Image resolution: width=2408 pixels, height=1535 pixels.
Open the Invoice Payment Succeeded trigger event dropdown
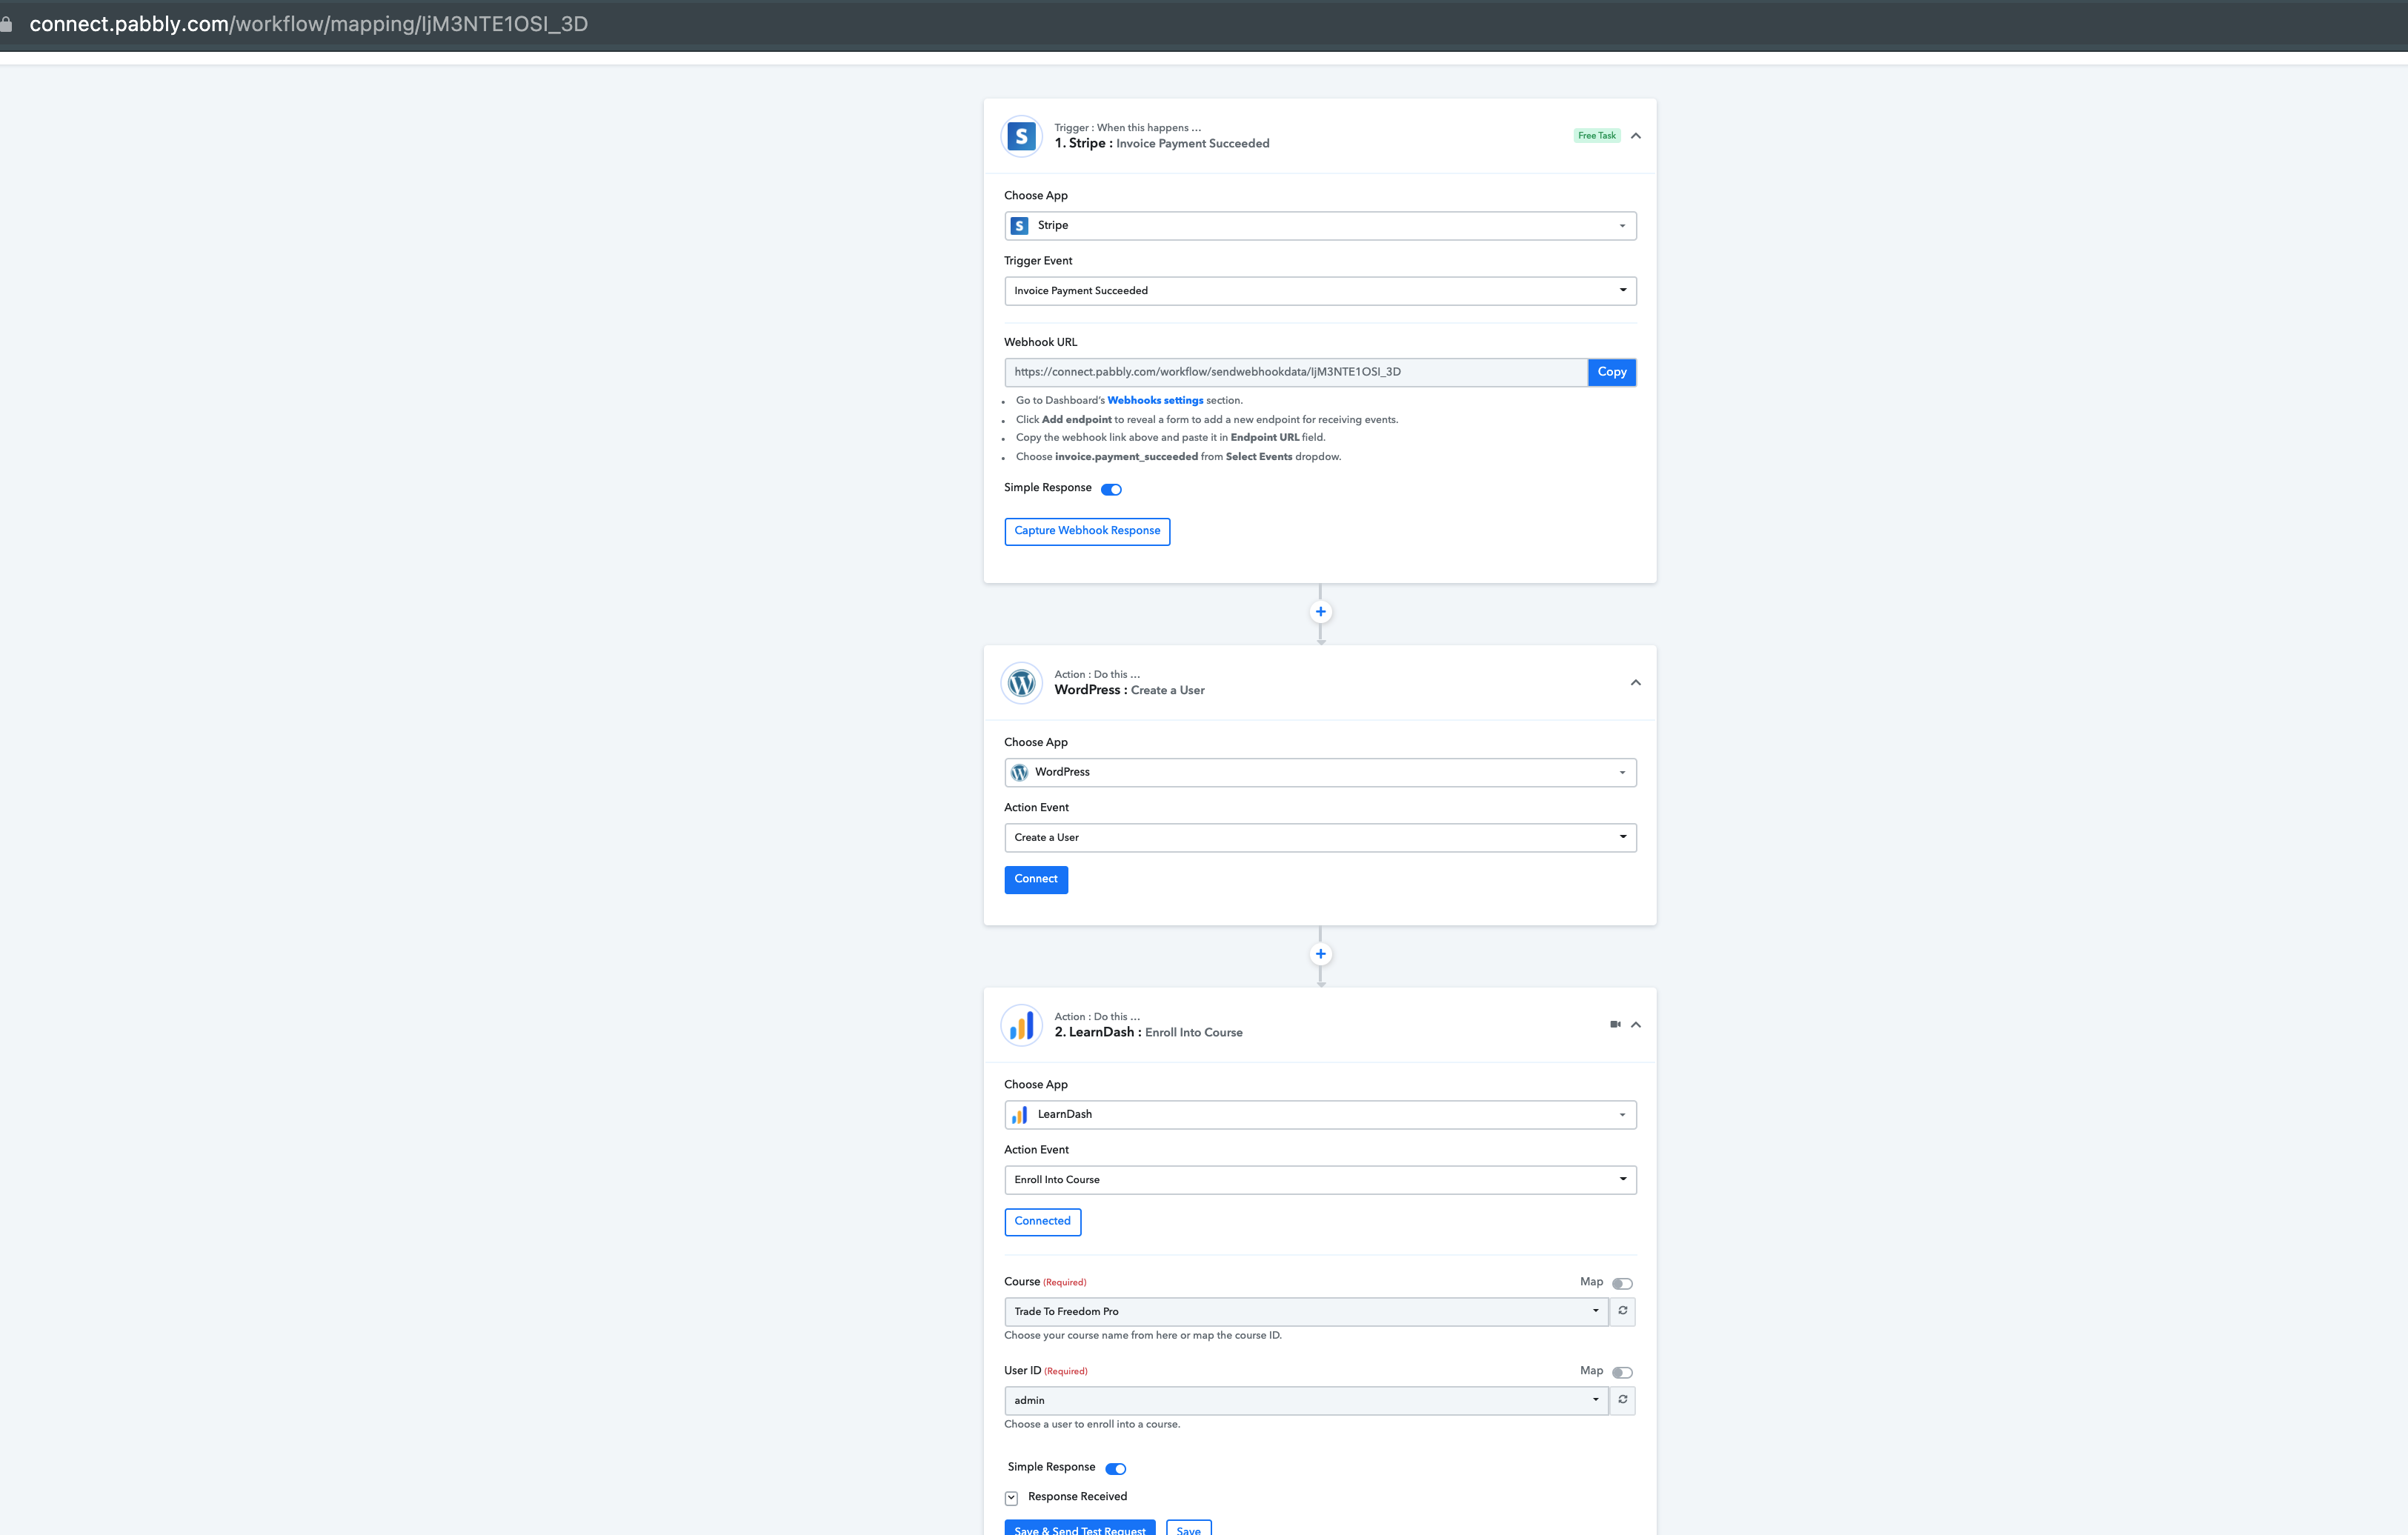pyautogui.click(x=1320, y=291)
